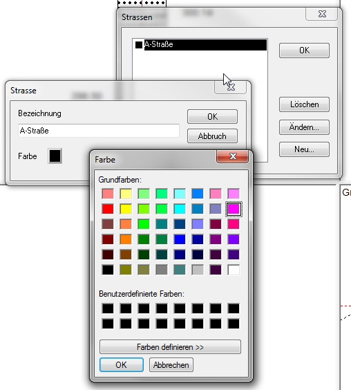Click Löschen in the Strassen dialog
The width and height of the screenshot is (351, 390).
click(x=304, y=104)
